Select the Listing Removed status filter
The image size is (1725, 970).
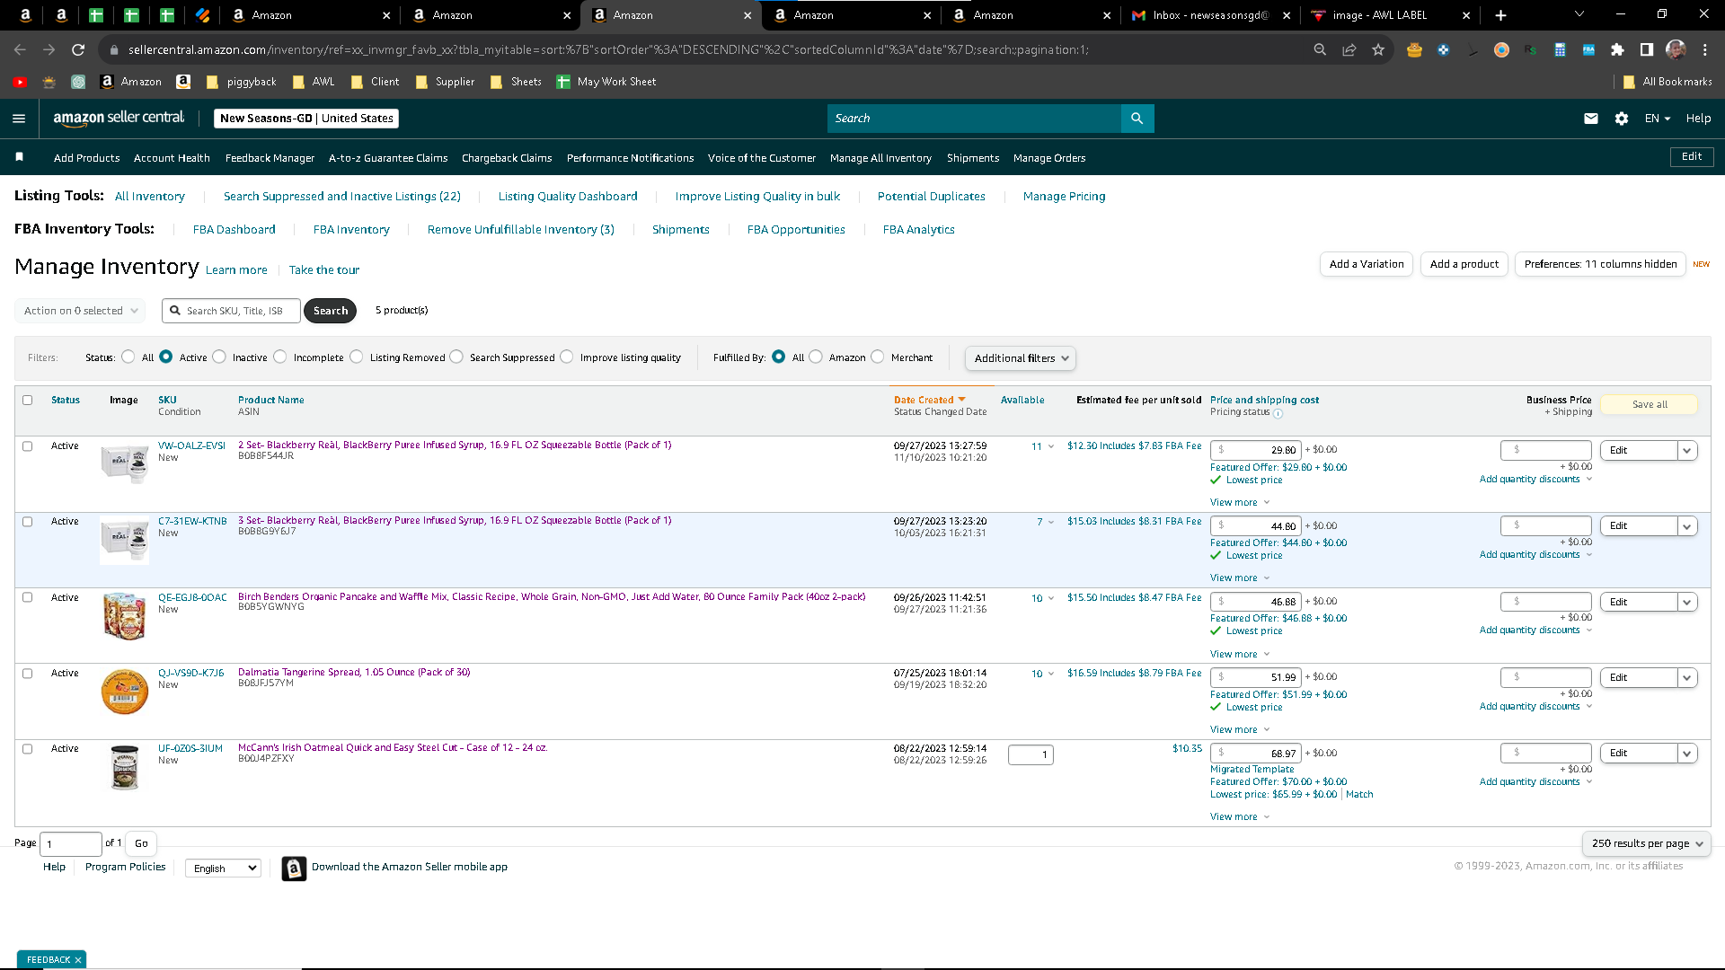click(x=357, y=357)
